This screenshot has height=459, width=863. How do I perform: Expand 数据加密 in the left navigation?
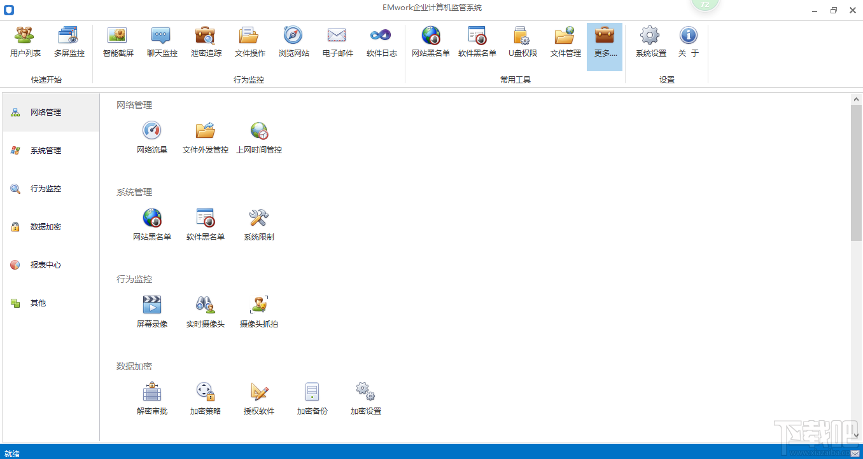45,226
